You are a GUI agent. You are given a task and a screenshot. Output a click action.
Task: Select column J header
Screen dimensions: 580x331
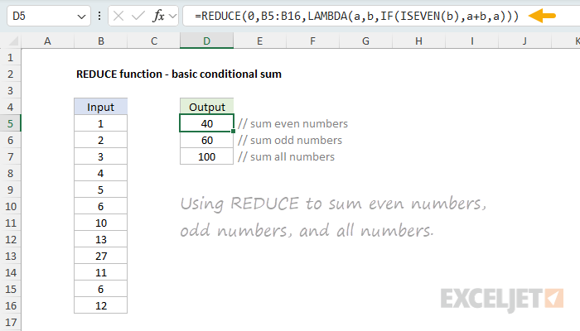click(524, 41)
